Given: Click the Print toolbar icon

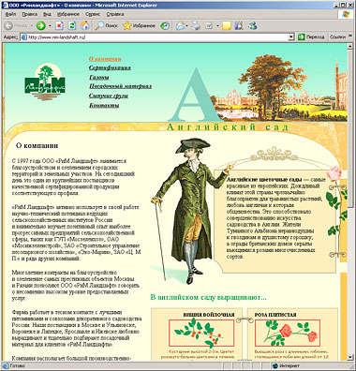Looking at the screenshot, I should pyautogui.click(x=196, y=25).
